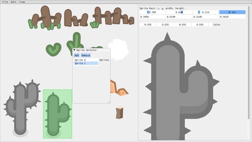This screenshot has width=252, height=142.
Task: Open the View menu
Action: point(22,2)
